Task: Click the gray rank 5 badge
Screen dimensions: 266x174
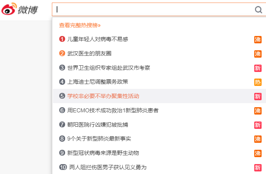Action: tap(62, 96)
